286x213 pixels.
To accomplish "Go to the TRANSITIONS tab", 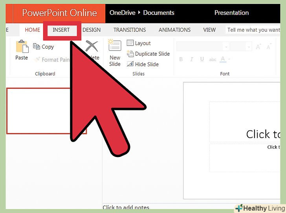I will (130, 30).
